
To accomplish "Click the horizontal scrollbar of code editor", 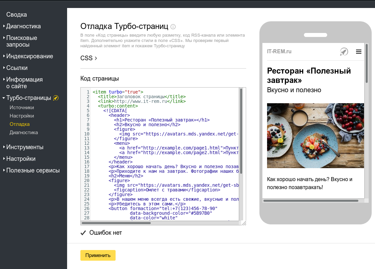I will 116,223.
